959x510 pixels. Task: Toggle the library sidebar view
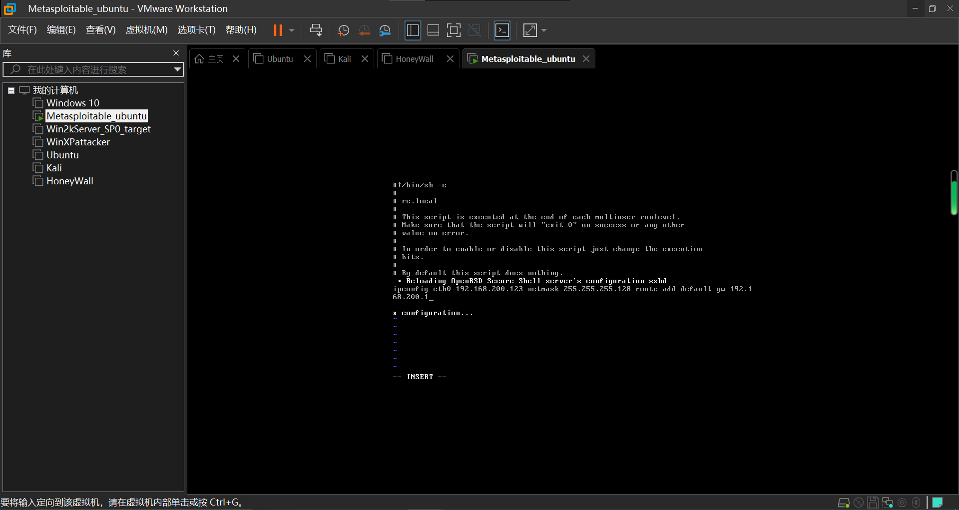coord(413,30)
